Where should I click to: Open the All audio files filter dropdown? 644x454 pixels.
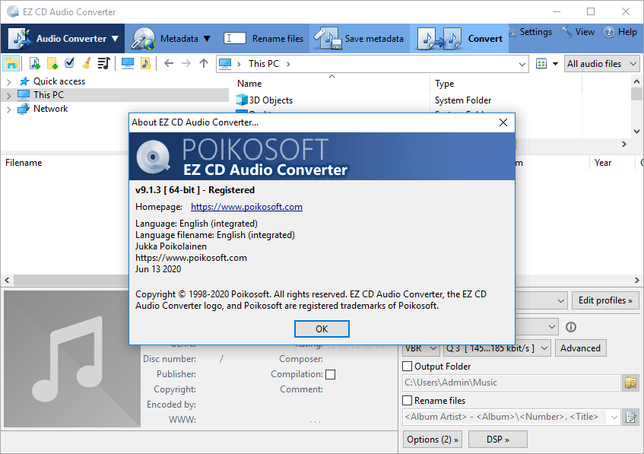[601, 64]
